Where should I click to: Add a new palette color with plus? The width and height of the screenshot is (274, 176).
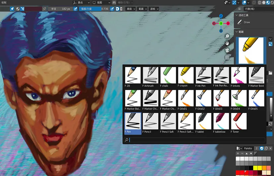[238, 153]
